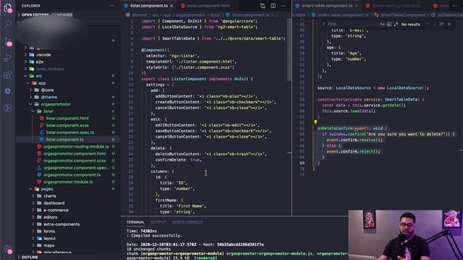The height and width of the screenshot is (260, 463).
Task: Click the onDeleteConfirm method name in right editor
Action: point(335,129)
